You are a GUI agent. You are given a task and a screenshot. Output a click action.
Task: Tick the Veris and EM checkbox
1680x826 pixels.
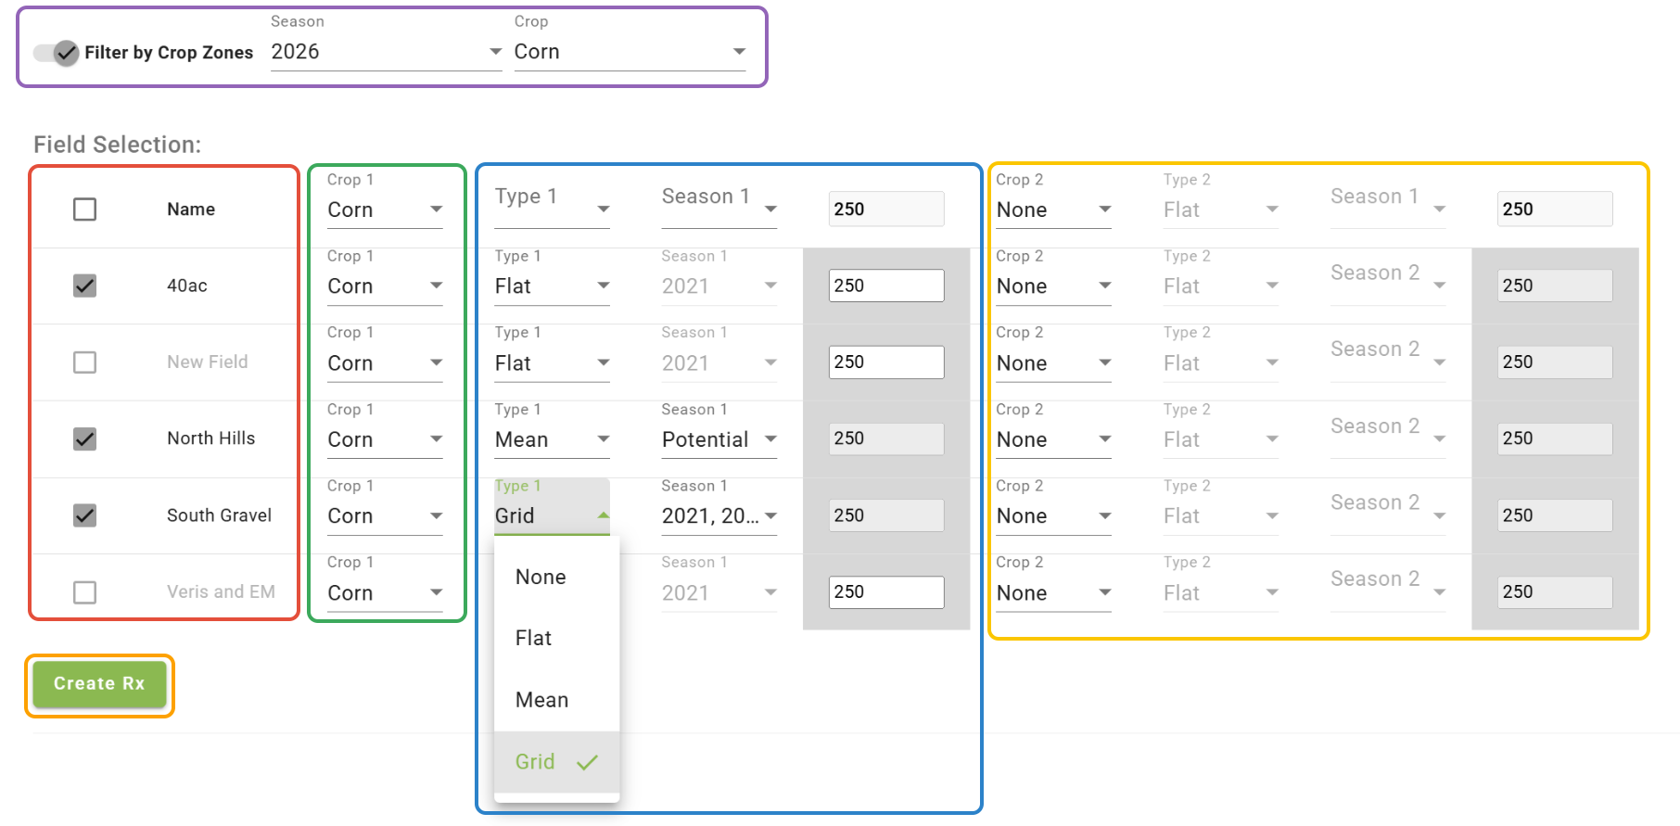(84, 592)
